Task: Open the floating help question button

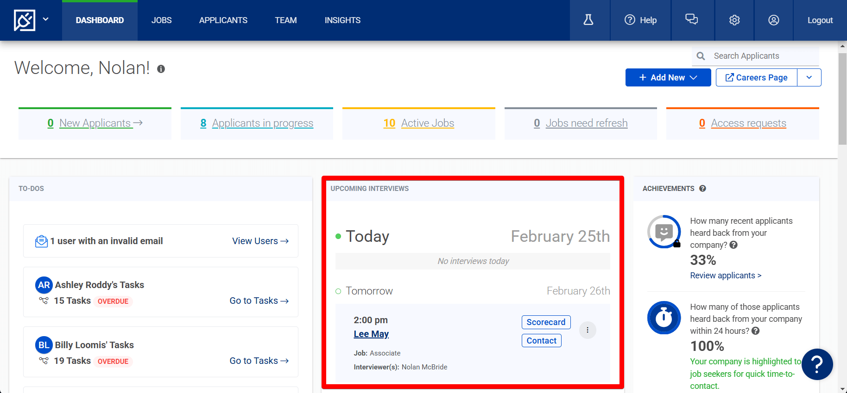Action: (x=817, y=364)
